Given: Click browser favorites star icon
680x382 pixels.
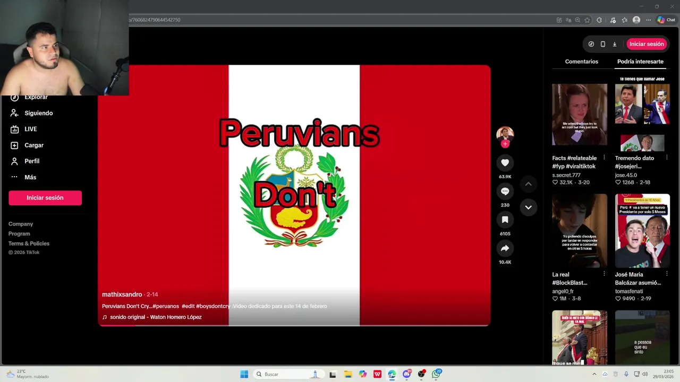Looking at the screenshot, I should tap(587, 20).
